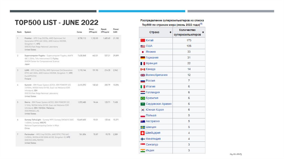Open the Швеция country link
This screenshot has width=284, height=159.
[151, 127]
